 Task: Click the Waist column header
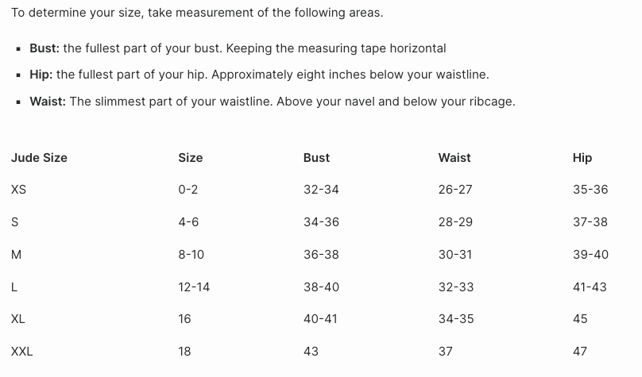454,158
